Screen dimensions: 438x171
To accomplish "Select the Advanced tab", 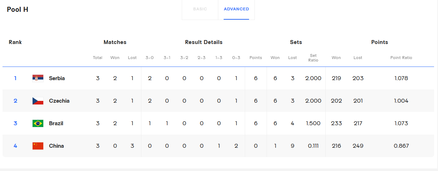I will point(236,9).
